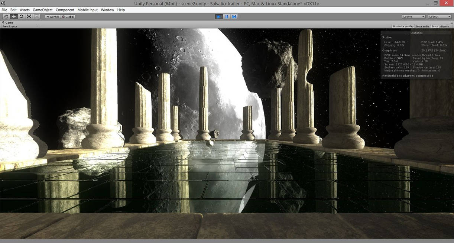
Task: Toggle Global handle rotation
Action: pos(68,17)
